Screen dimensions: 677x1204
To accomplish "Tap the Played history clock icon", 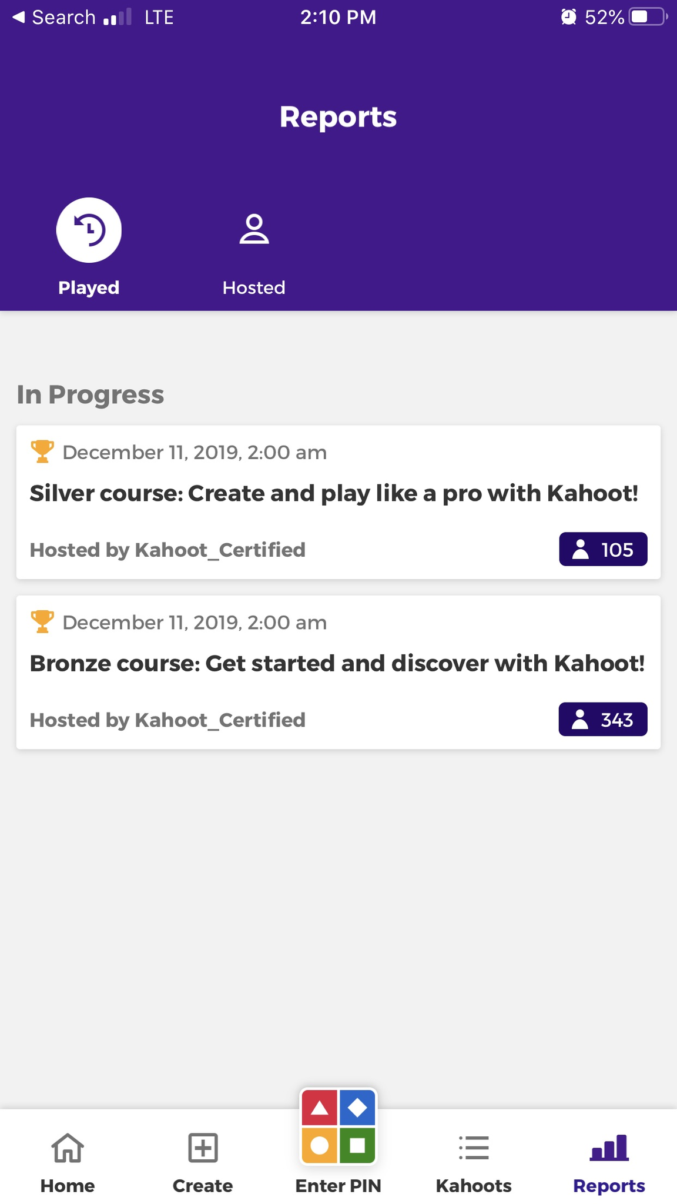I will pos(89,230).
